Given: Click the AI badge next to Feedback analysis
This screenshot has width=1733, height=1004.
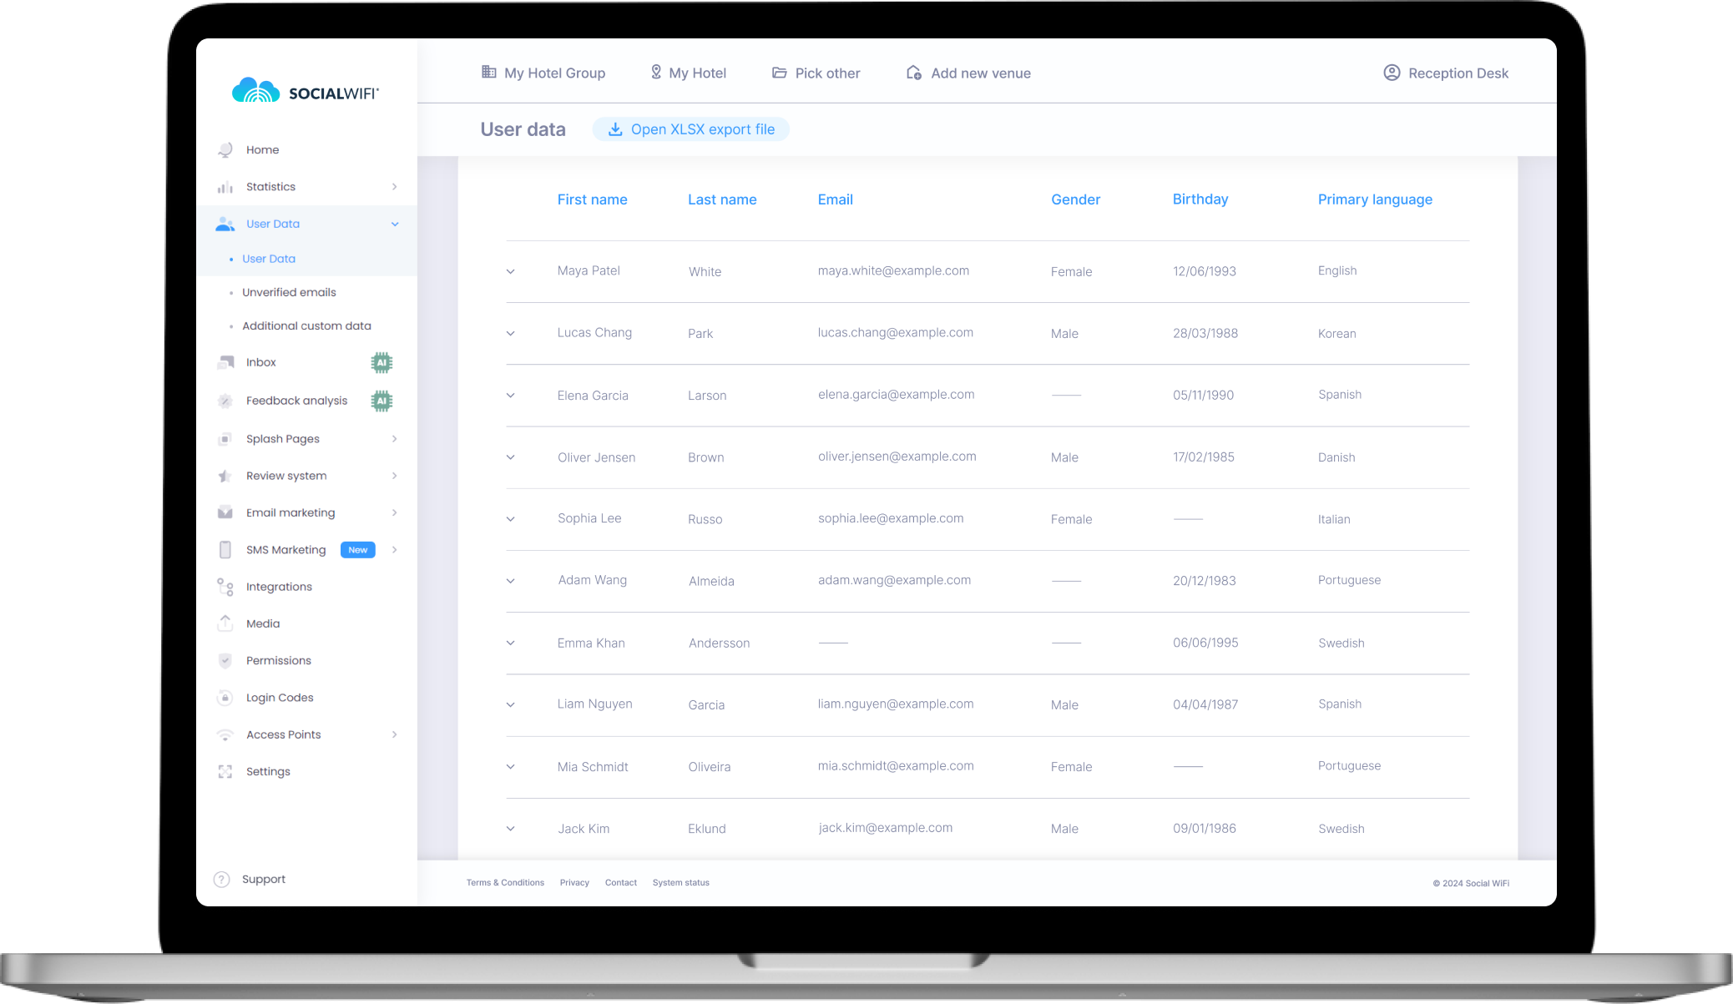Looking at the screenshot, I should point(381,401).
